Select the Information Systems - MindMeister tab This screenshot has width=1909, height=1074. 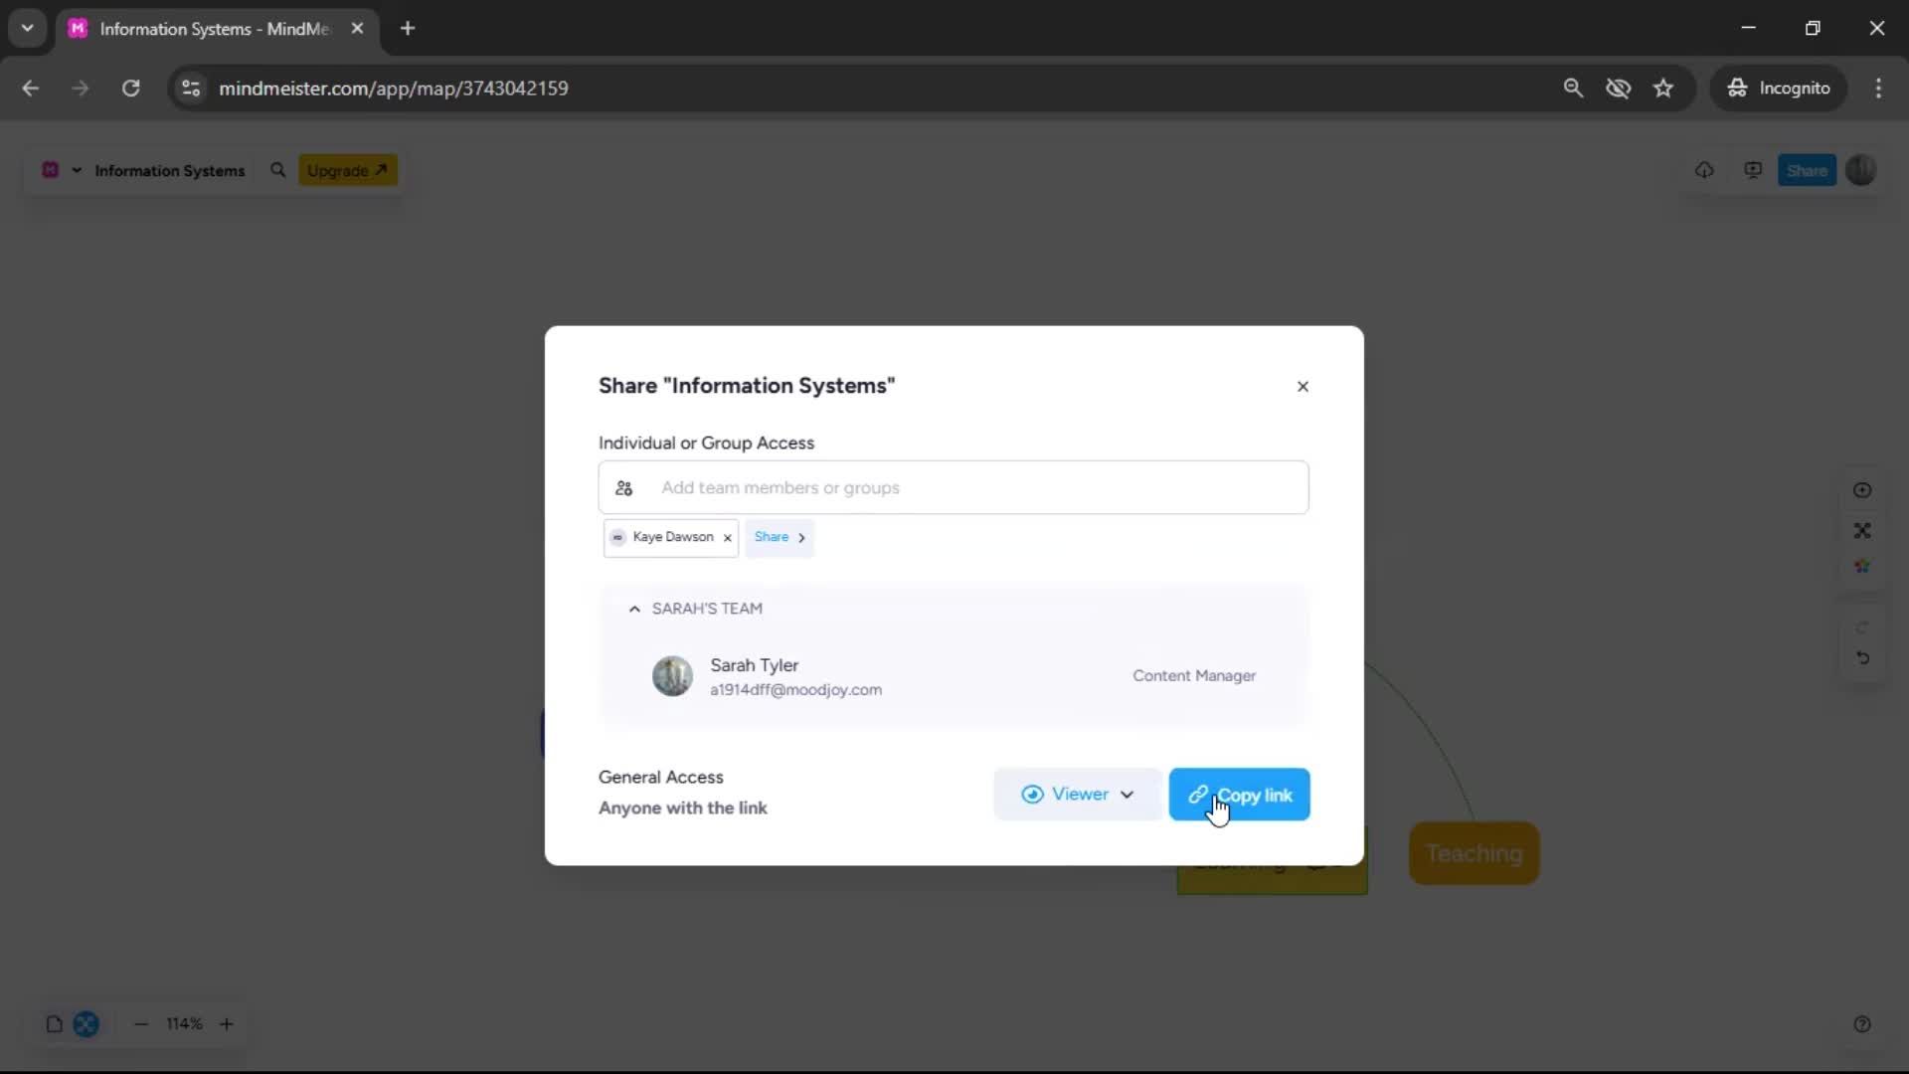coord(217,29)
